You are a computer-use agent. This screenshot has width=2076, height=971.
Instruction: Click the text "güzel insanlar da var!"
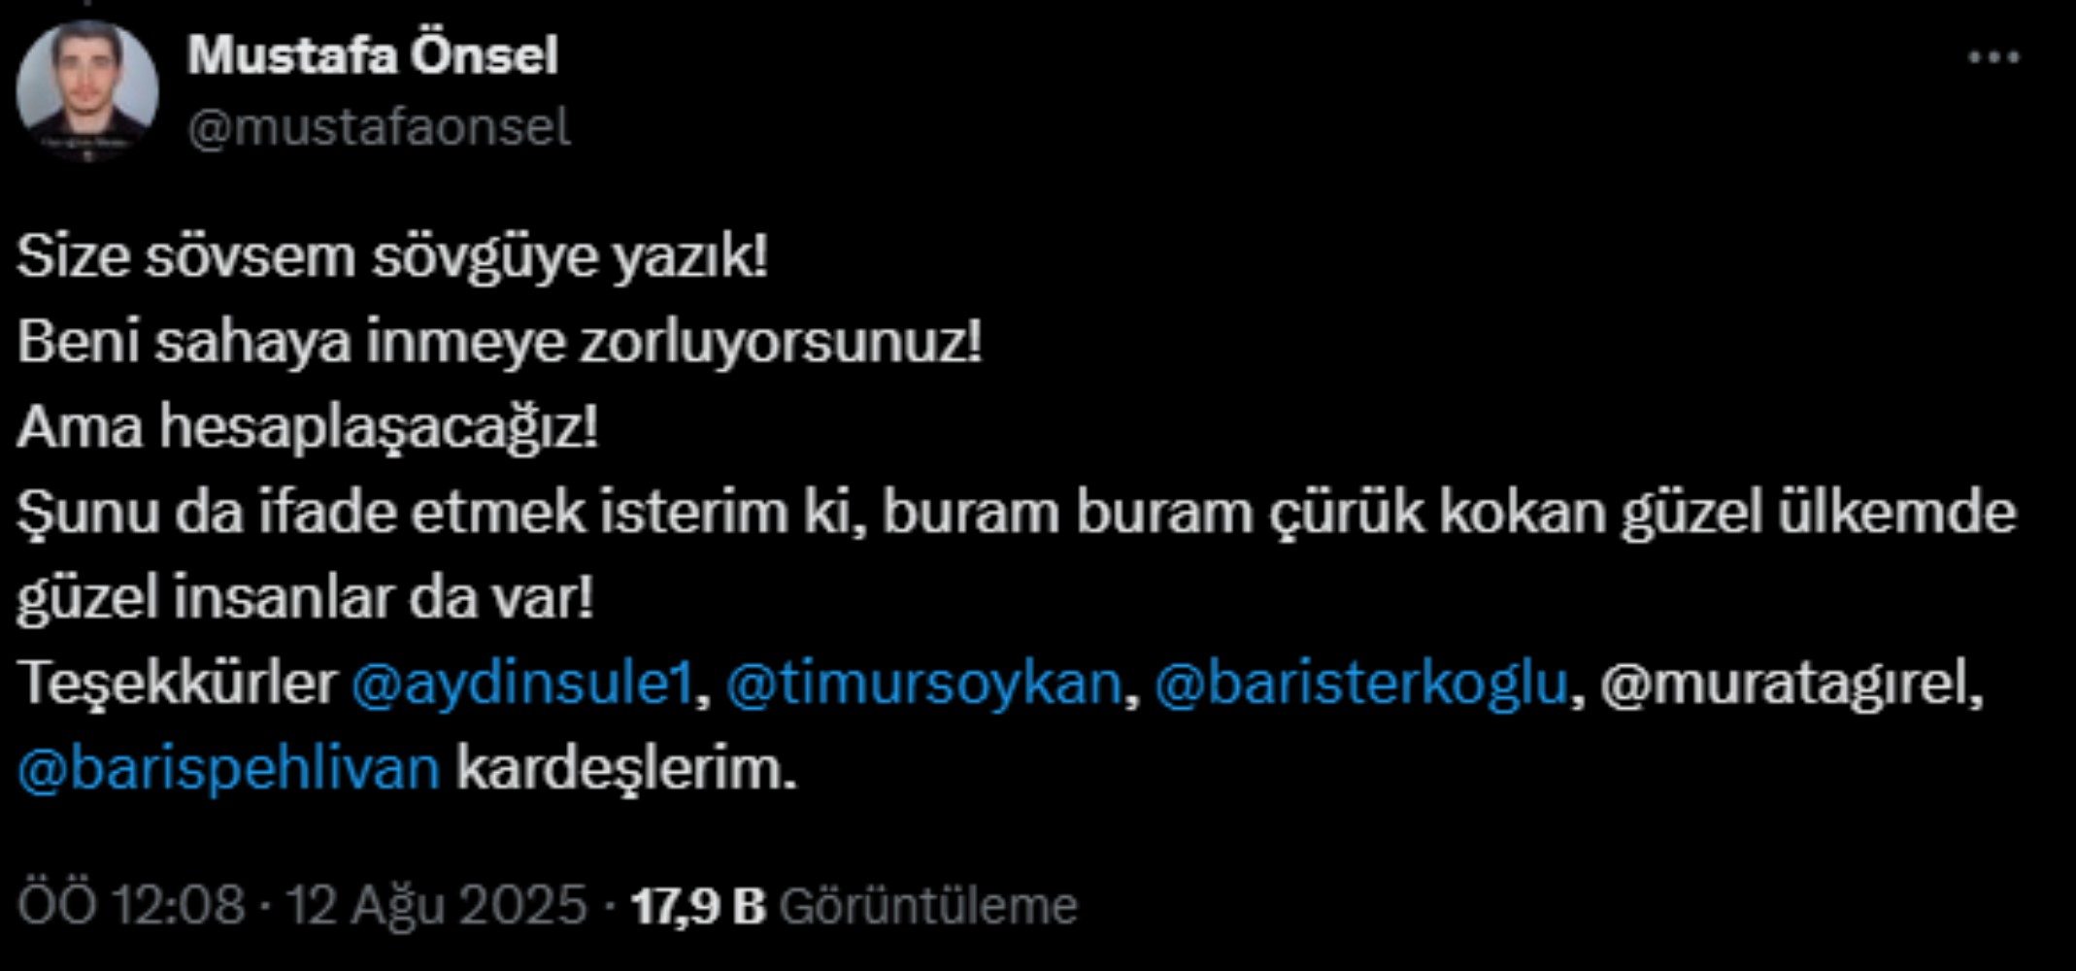[305, 598]
